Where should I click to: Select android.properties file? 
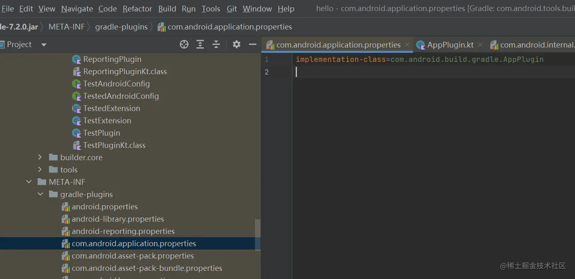tap(105, 206)
